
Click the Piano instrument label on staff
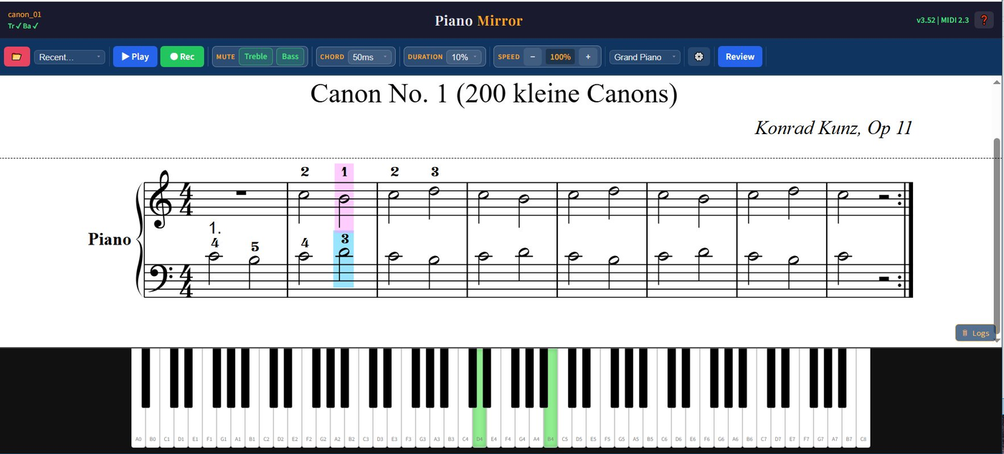pyautogui.click(x=110, y=240)
